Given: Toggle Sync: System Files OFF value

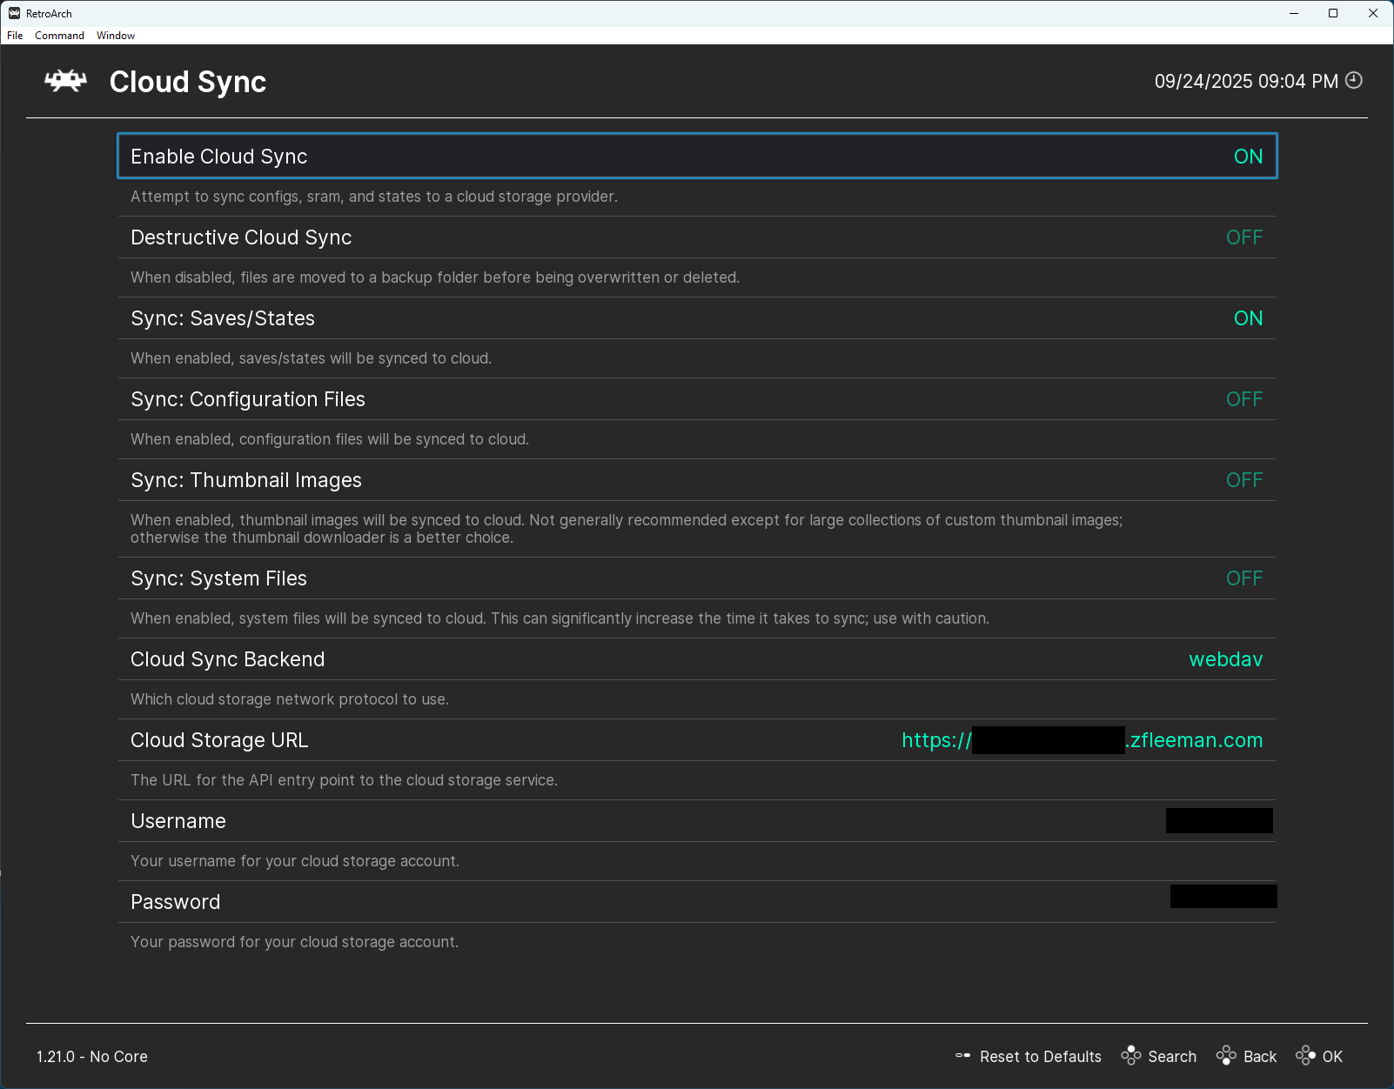Looking at the screenshot, I should pyautogui.click(x=1244, y=578).
